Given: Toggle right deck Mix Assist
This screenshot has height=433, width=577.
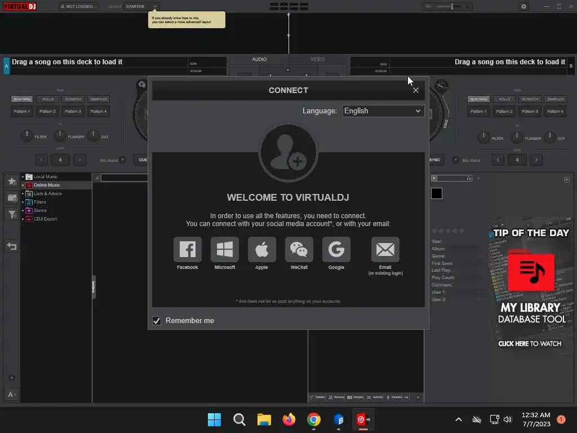Looking at the screenshot, I should pyautogui.click(x=455, y=160).
